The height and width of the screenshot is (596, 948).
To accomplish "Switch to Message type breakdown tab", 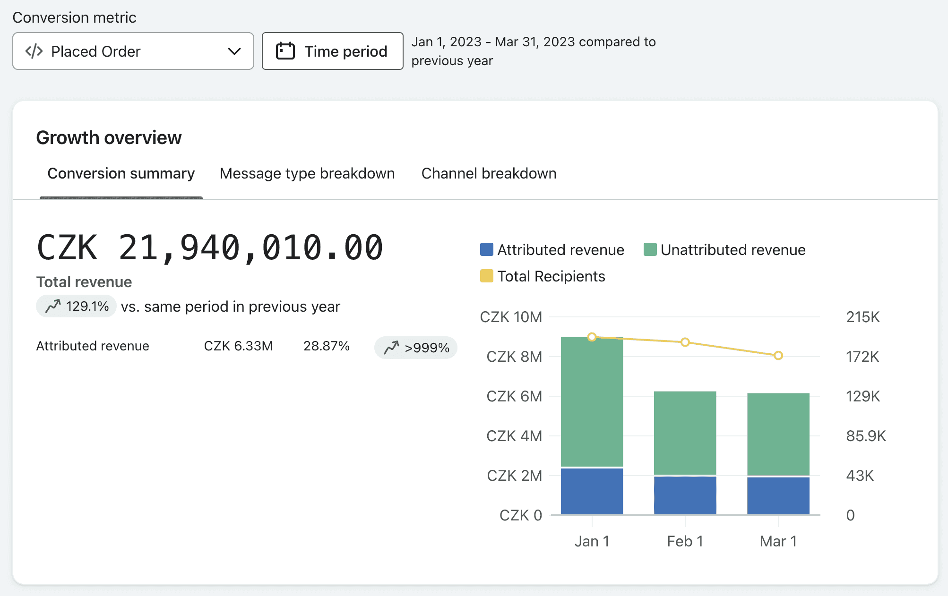I will click(x=307, y=173).
